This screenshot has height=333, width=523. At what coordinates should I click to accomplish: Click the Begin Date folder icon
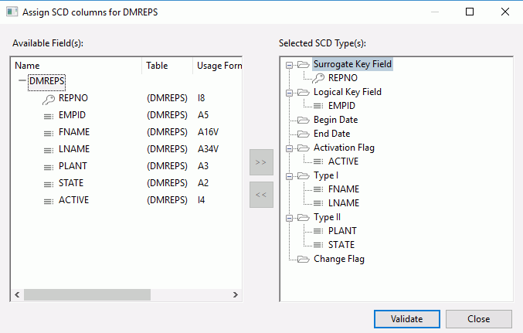click(303, 120)
